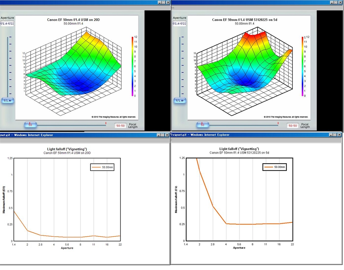The height and width of the screenshot is (270, 344).
Task: Close the 5d vignetting Internet Explorer window
Action: coord(339,135)
